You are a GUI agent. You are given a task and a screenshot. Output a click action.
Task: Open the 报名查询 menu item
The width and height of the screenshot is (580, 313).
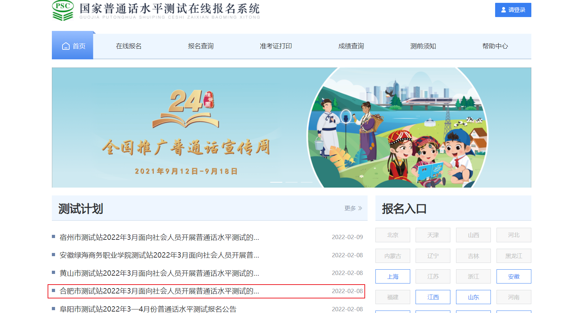coord(201,46)
